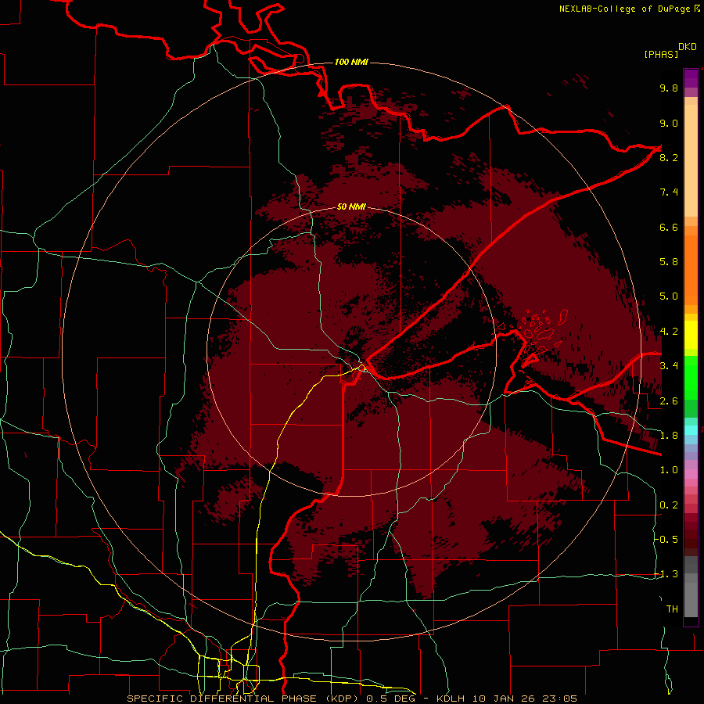Viewport: 704px width, 704px height.
Task: Select the 5.0 legend value
Action: click(x=669, y=296)
